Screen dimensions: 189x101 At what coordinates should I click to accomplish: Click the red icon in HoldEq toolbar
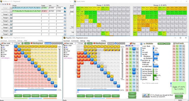[9, 4]
